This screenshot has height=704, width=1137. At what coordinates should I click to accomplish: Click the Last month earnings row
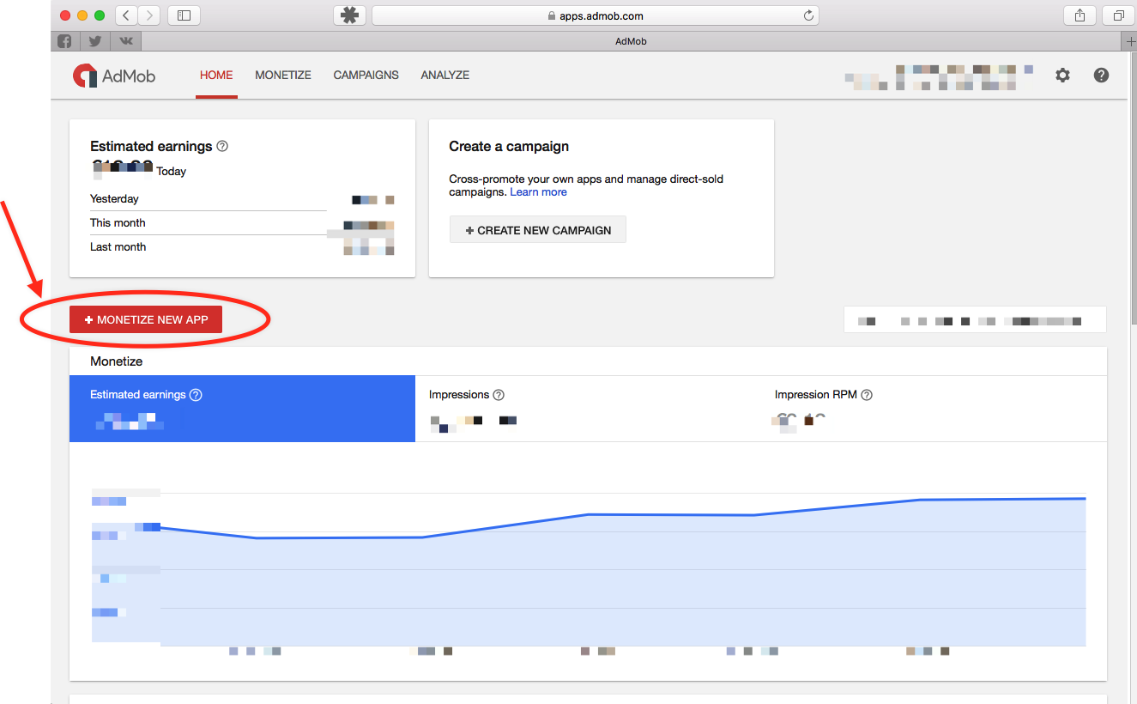click(x=242, y=247)
